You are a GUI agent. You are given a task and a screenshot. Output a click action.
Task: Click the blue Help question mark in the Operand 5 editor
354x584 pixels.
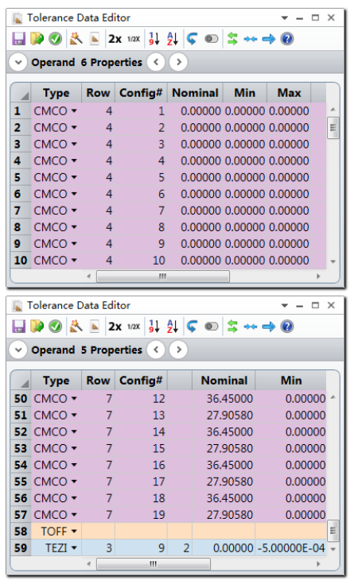pos(287,327)
